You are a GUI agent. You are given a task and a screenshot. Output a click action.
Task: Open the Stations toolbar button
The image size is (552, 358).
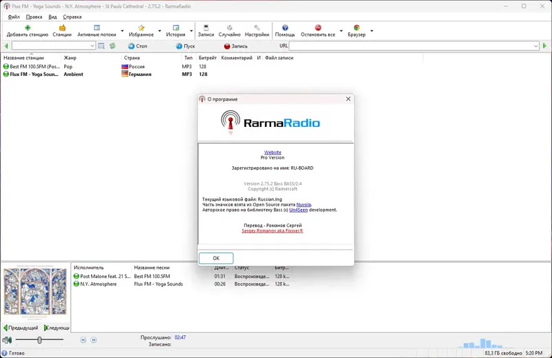[x=62, y=30]
